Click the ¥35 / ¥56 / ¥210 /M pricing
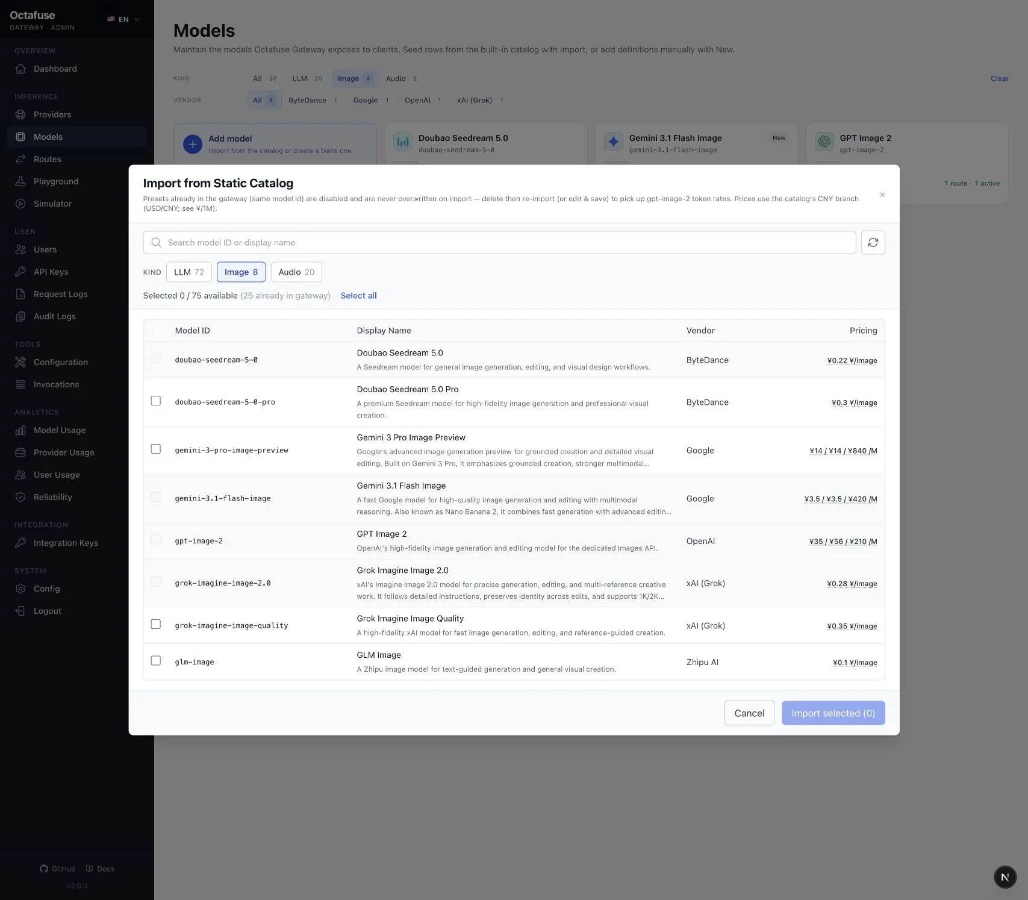The width and height of the screenshot is (1028, 900). (x=843, y=542)
